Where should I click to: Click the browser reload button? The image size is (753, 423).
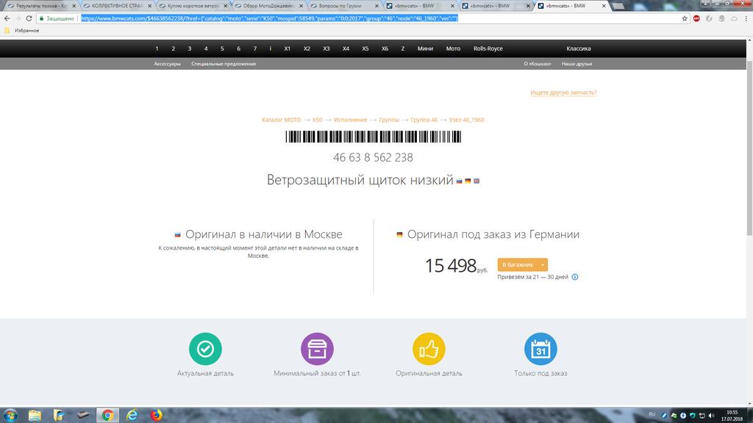[28, 18]
